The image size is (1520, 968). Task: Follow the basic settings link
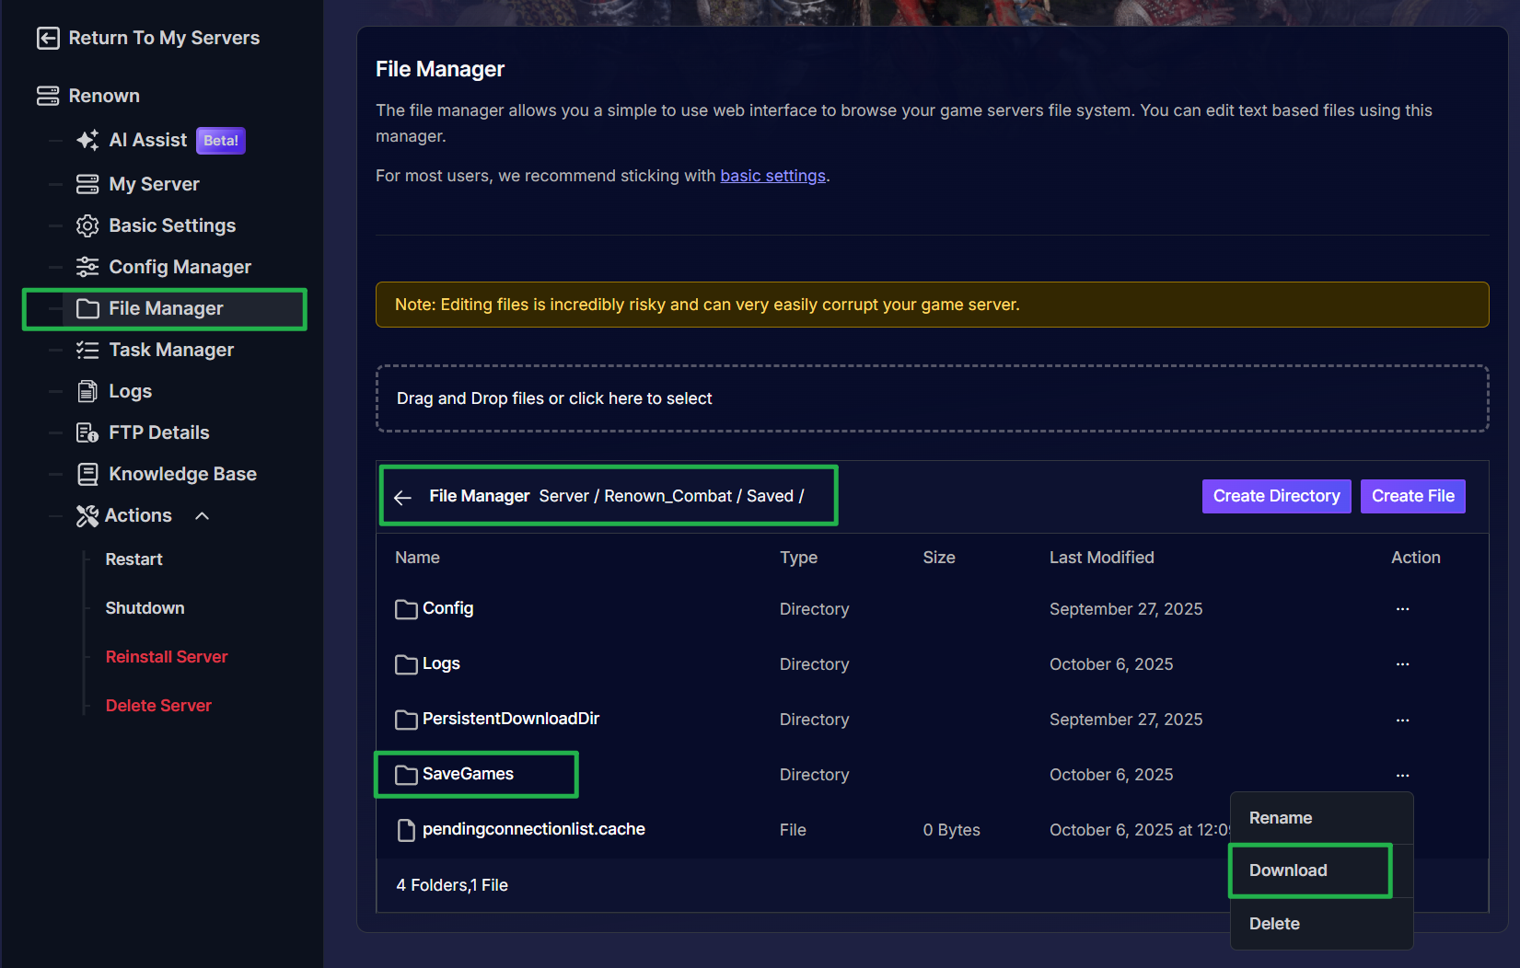772,176
